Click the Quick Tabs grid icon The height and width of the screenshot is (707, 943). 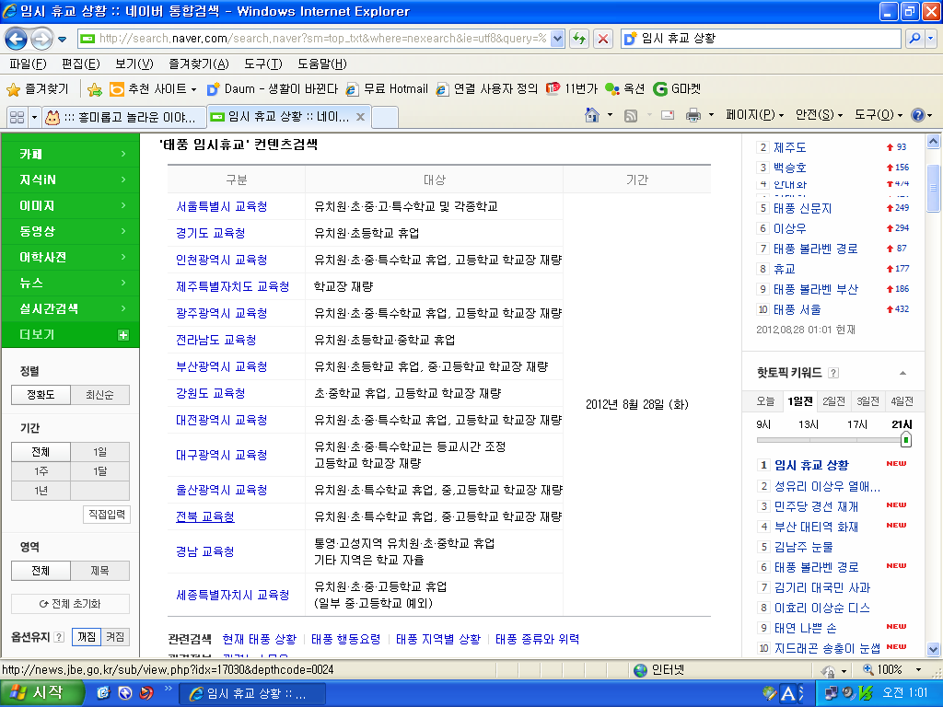[x=17, y=117]
